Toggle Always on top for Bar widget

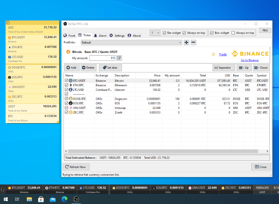click(184, 33)
